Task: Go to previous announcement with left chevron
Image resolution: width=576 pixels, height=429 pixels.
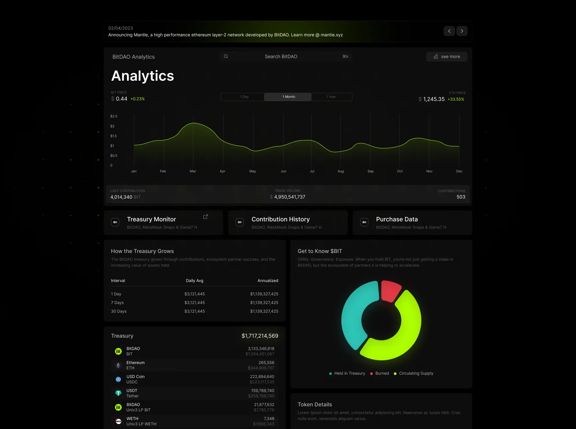Action: pos(449,31)
